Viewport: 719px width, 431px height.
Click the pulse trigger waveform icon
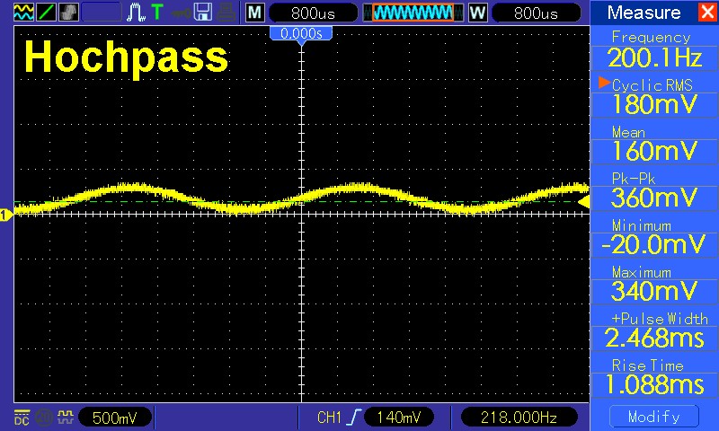[x=138, y=13]
